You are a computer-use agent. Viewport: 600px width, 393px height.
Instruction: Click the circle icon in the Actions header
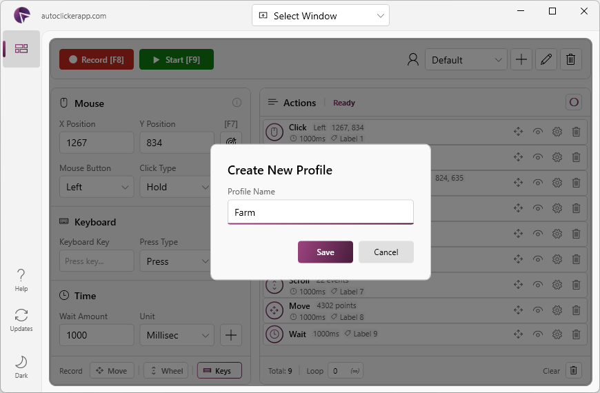point(574,102)
